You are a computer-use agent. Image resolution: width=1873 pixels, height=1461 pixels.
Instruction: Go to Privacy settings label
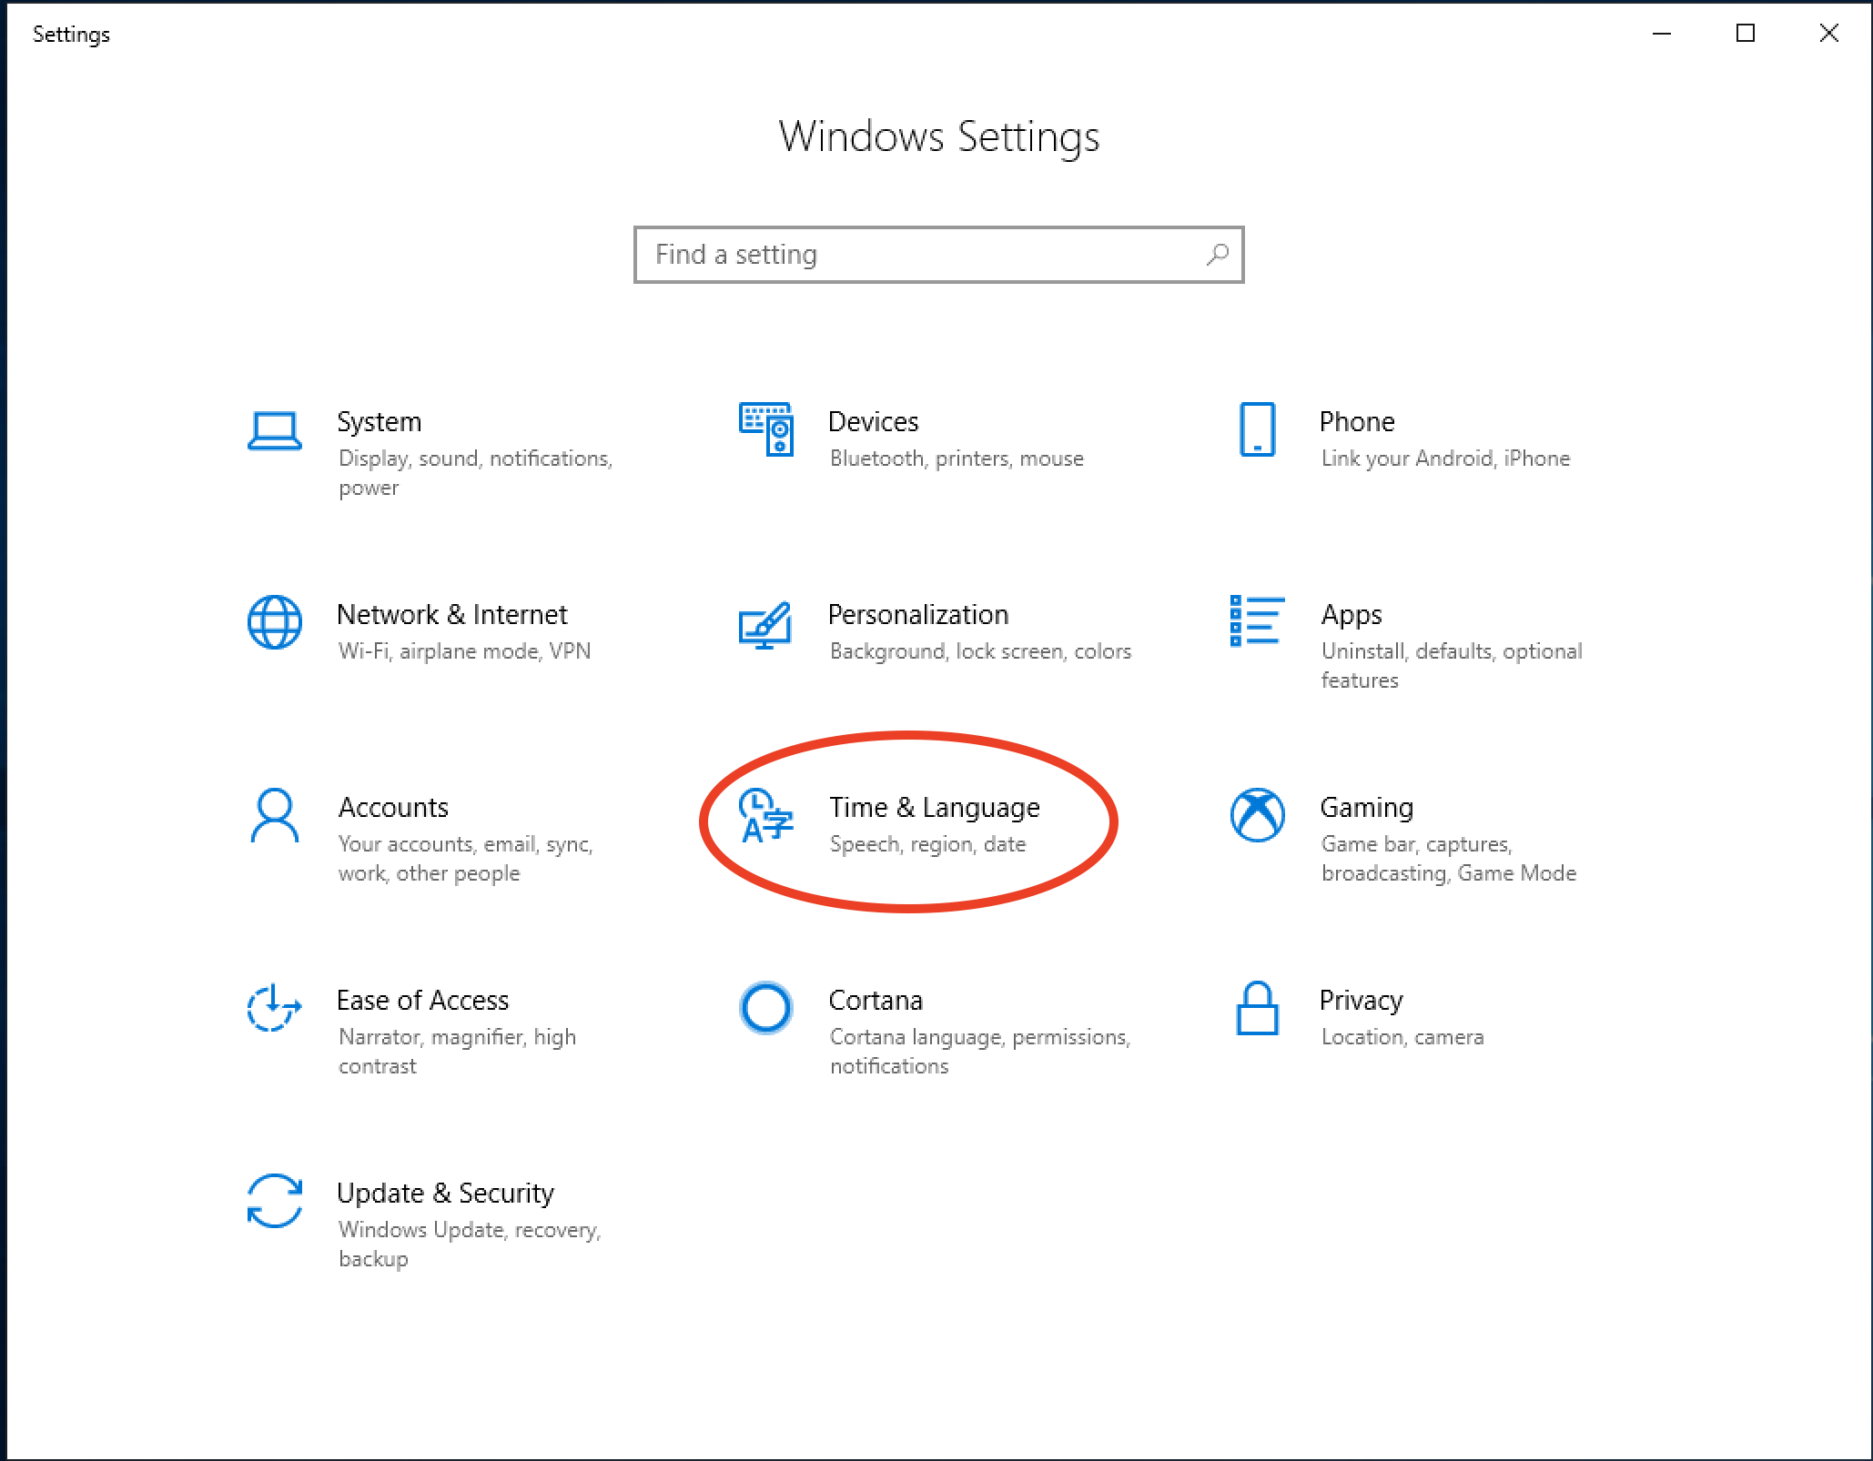pos(1362,1001)
